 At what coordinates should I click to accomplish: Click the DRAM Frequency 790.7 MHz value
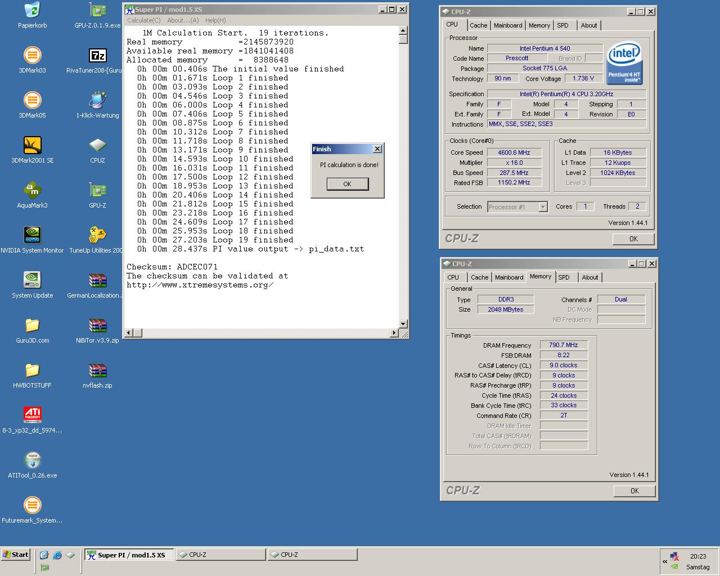564,345
